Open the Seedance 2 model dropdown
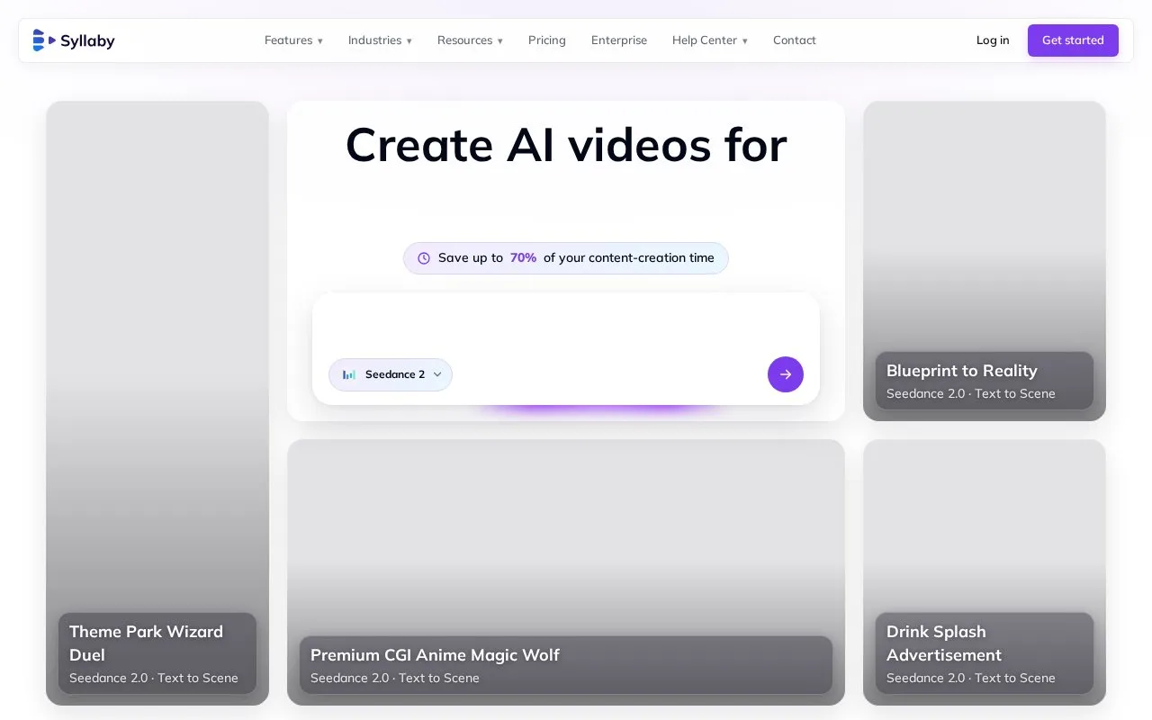This screenshot has width=1152, height=720. click(x=391, y=374)
